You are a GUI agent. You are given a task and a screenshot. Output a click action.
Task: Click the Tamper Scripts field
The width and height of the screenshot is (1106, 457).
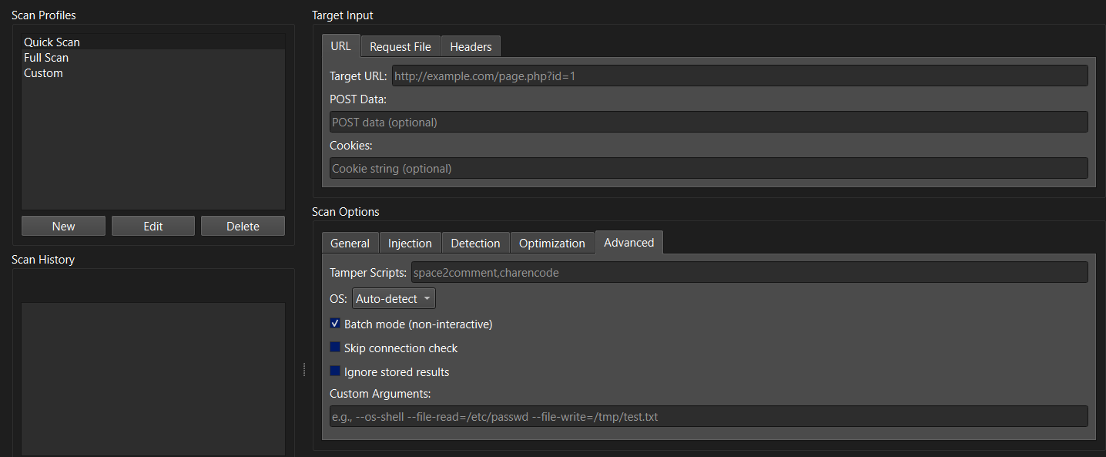749,272
